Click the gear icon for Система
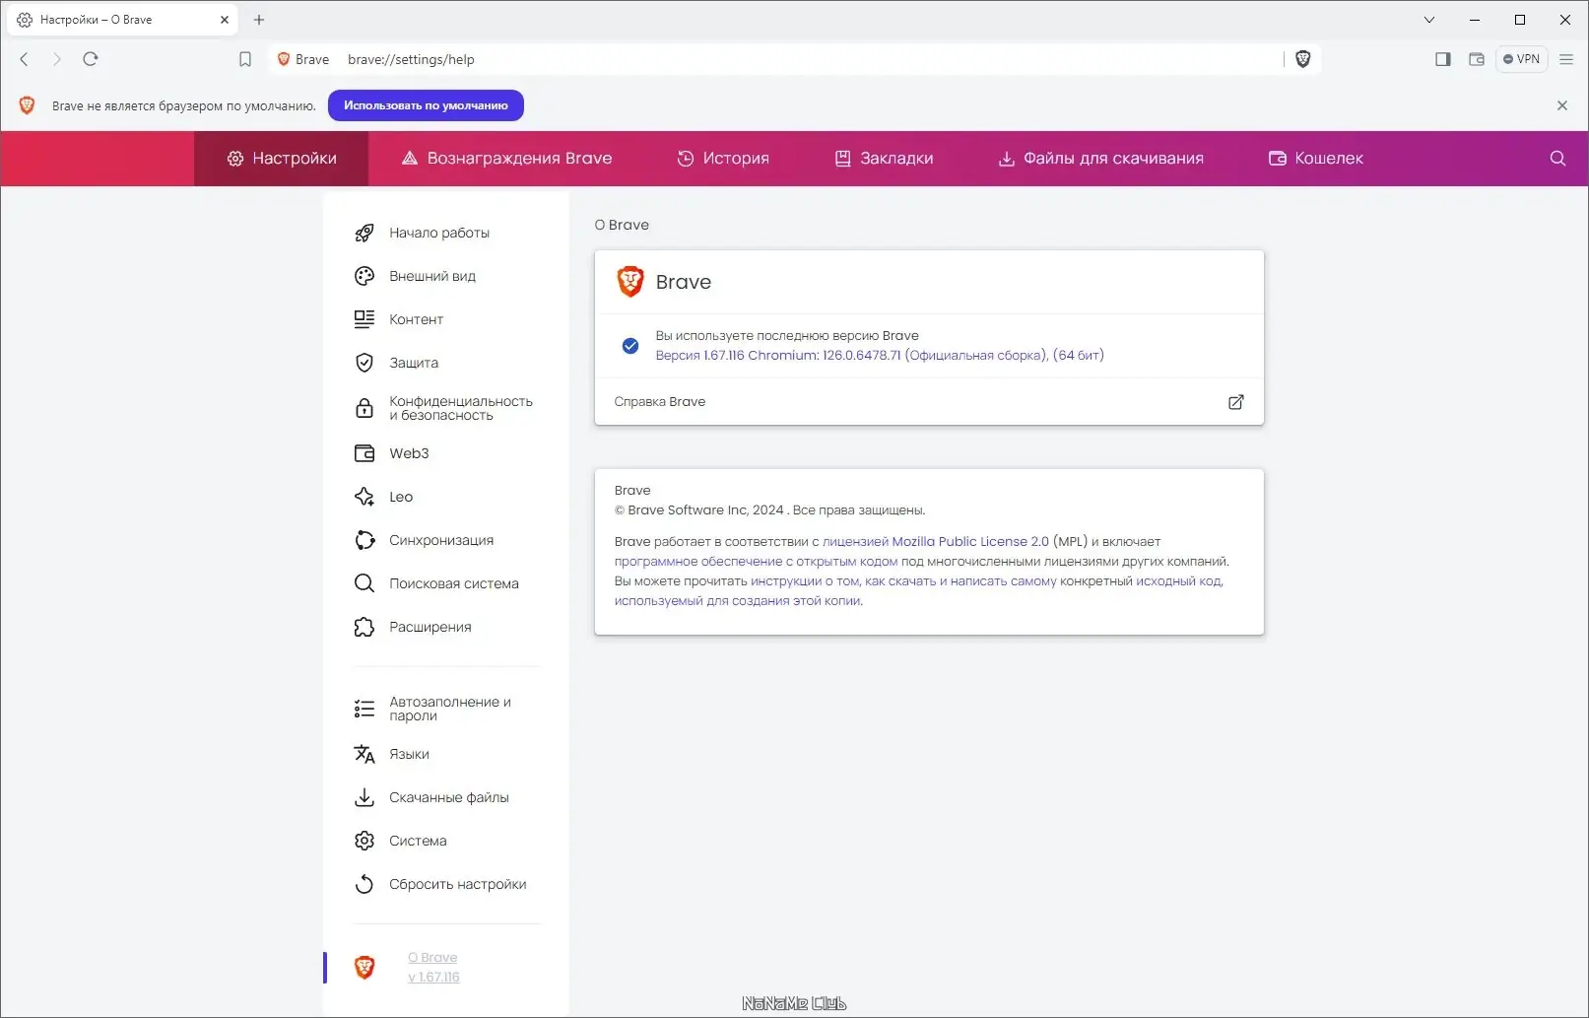 point(364,841)
